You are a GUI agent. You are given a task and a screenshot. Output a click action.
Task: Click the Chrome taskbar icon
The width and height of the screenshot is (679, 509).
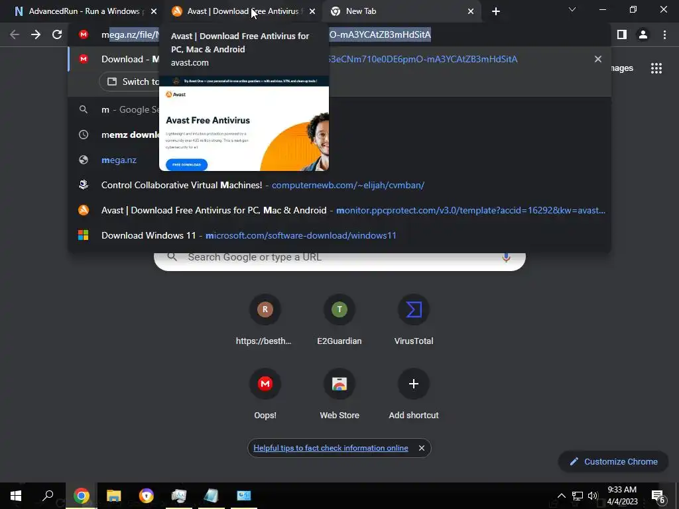[81, 495]
